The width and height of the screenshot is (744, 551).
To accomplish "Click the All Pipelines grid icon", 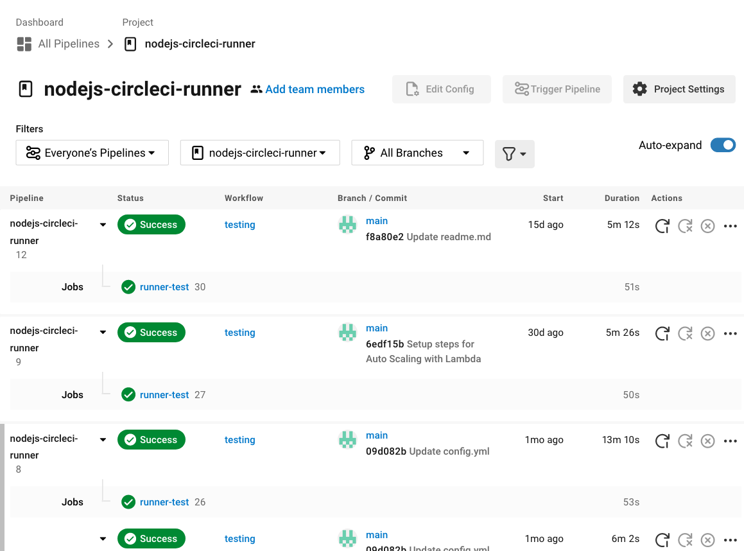I will point(24,43).
